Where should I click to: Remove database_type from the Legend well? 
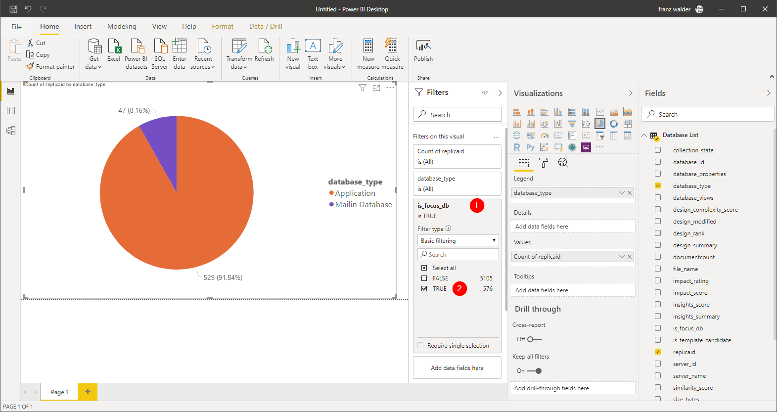[x=630, y=193]
